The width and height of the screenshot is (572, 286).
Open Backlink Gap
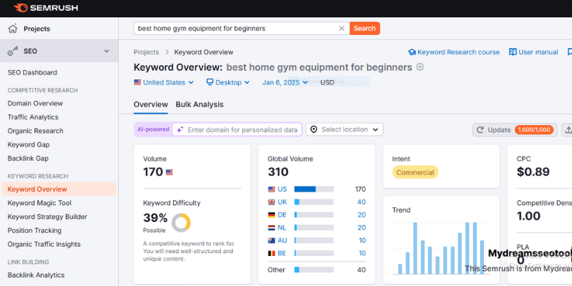coord(28,158)
